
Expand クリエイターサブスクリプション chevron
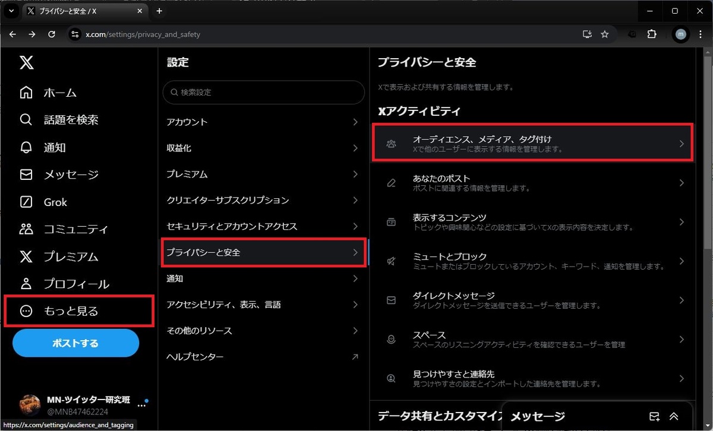355,200
